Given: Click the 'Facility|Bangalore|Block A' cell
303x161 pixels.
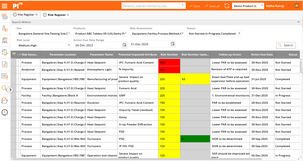Looking at the screenshot, I should [63, 95].
